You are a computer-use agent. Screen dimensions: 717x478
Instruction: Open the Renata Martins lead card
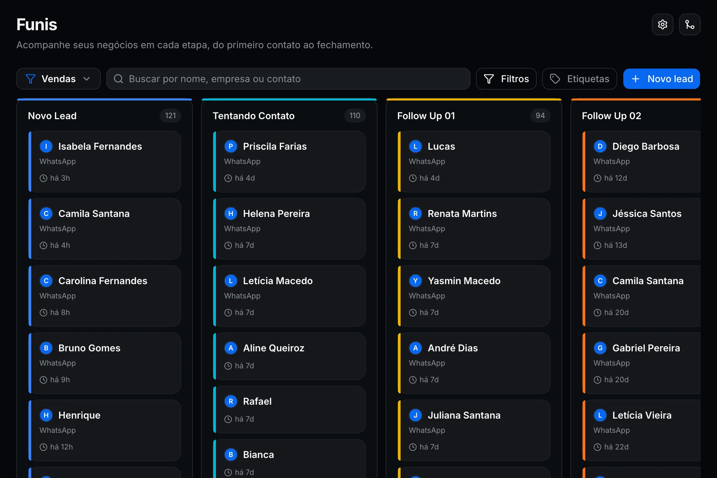(x=474, y=229)
